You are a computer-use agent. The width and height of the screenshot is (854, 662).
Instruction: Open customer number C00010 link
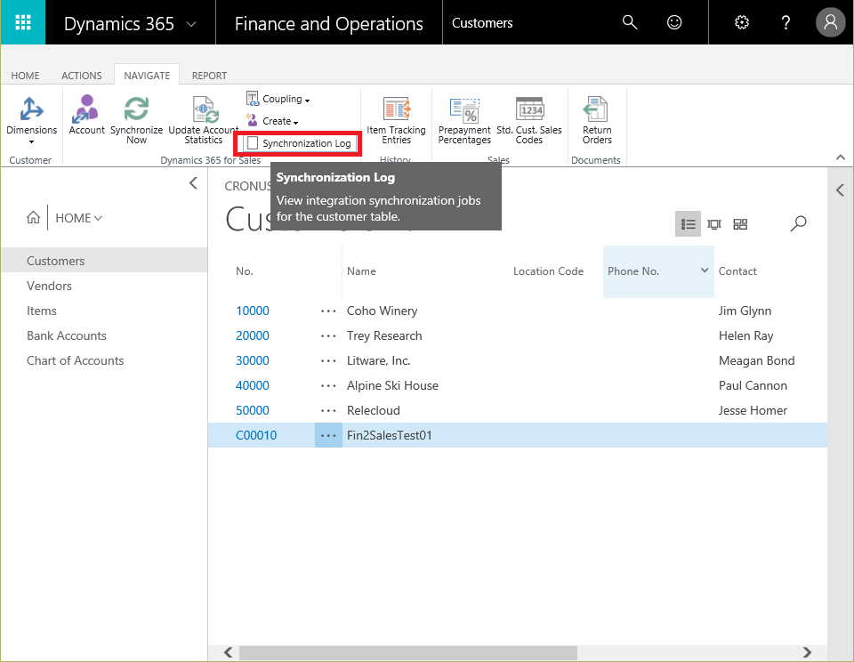(x=256, y=435)
